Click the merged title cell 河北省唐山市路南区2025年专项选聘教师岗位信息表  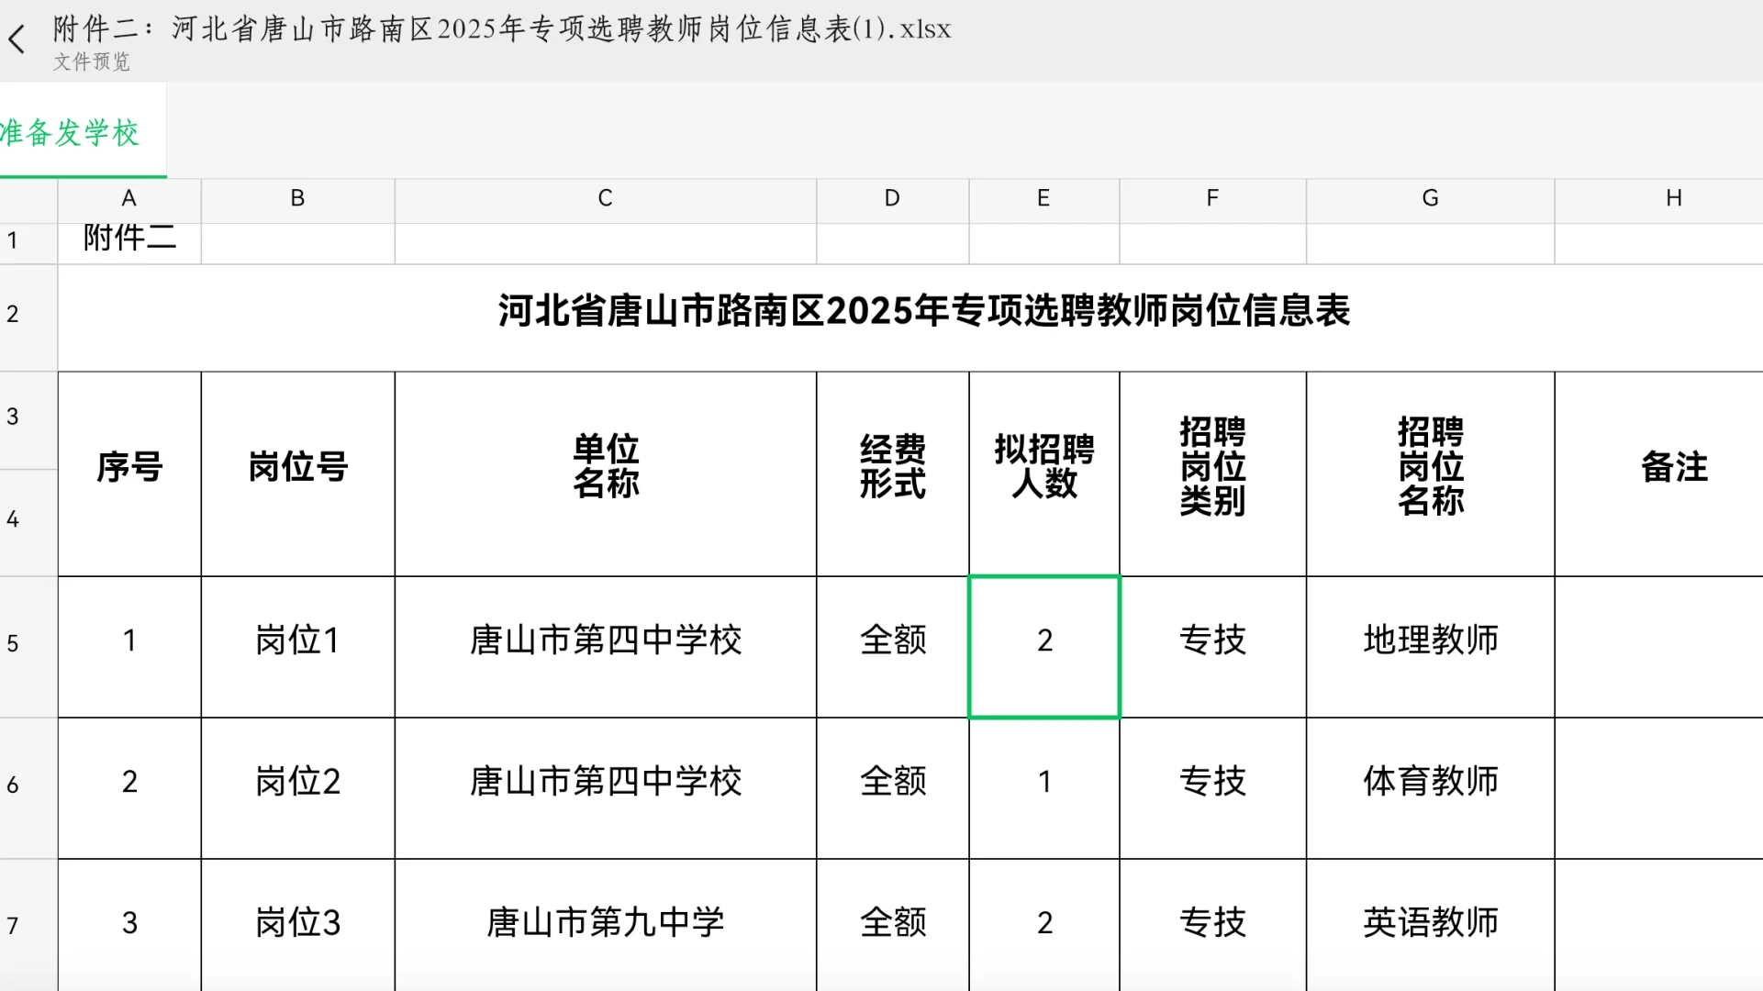coord(910,317)
